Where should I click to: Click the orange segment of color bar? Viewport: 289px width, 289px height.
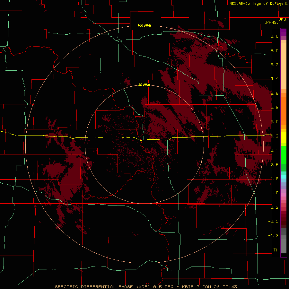pos(284,110)
